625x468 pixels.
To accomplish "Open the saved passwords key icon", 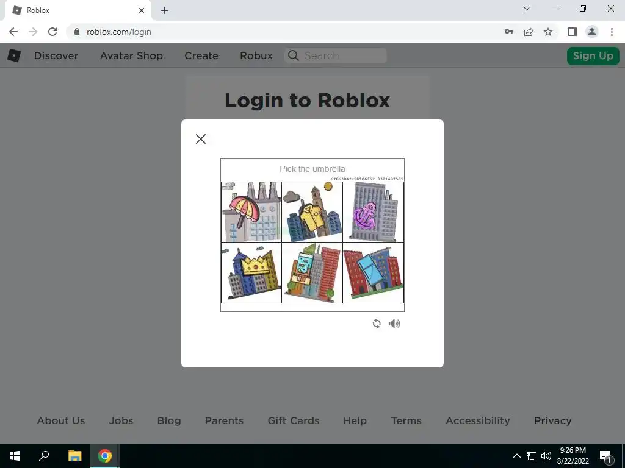I will tap(509, 32).
